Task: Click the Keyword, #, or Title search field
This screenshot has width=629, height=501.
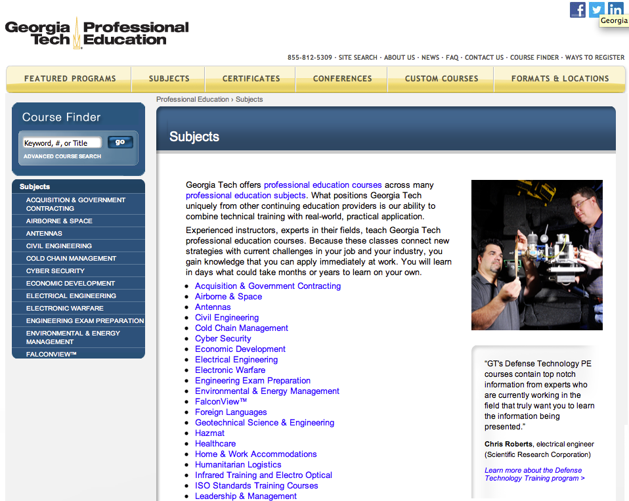Action: [x=62, y=142]
